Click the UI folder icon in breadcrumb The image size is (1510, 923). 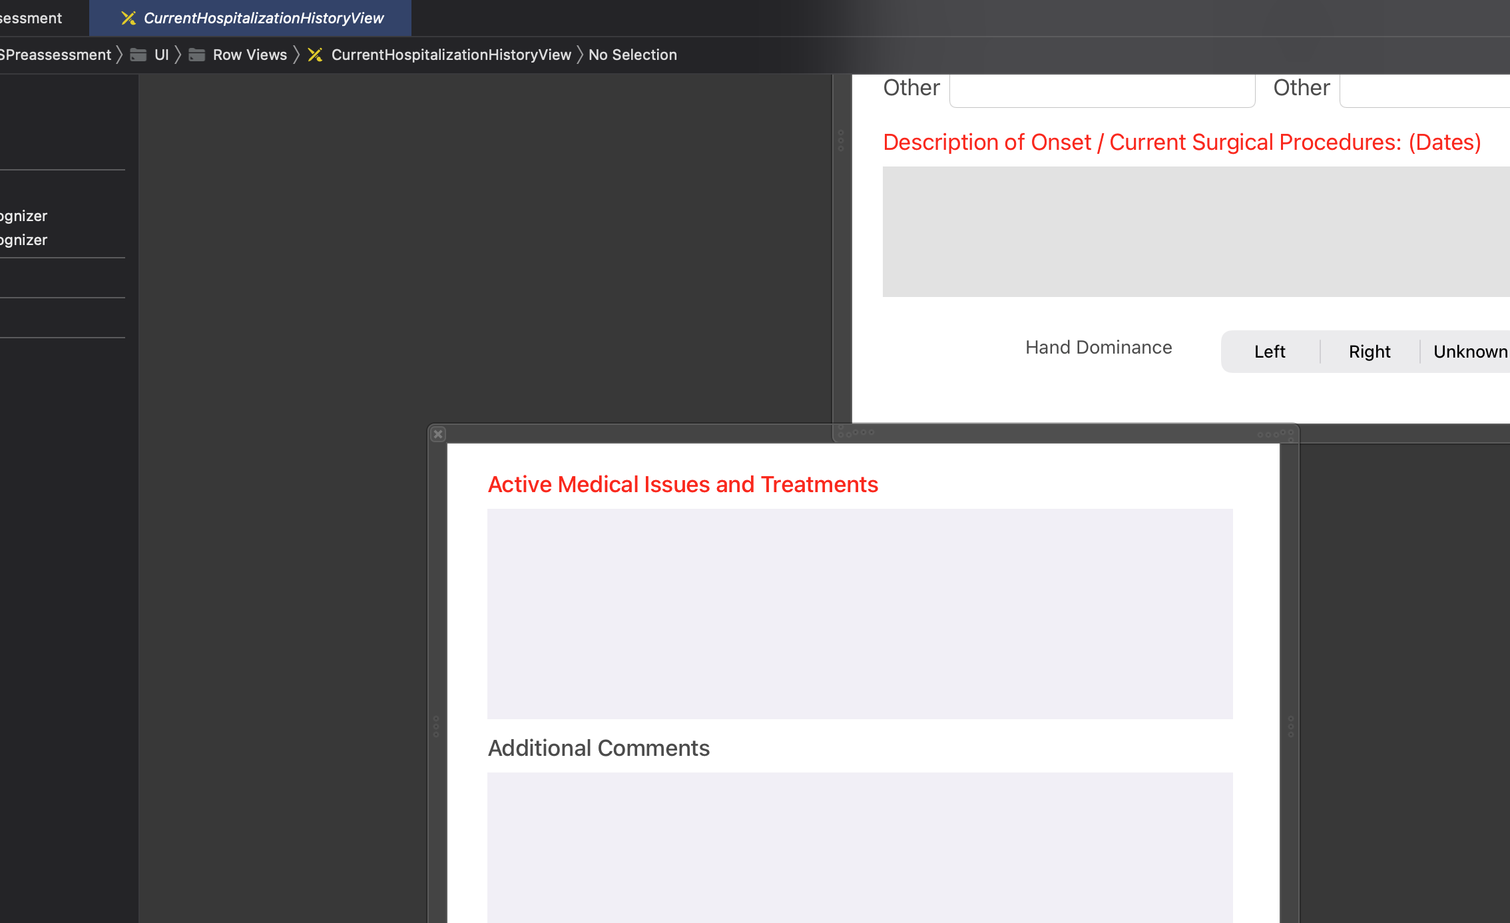[138, 55]
